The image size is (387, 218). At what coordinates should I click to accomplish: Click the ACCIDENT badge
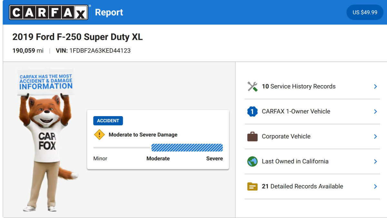coord(108,121)
